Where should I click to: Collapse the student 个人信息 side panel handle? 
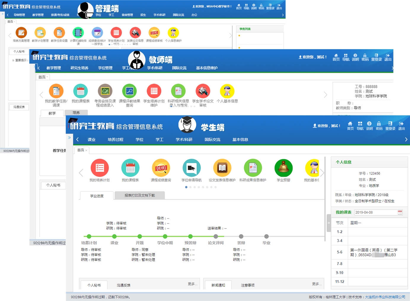click(328, 223)
